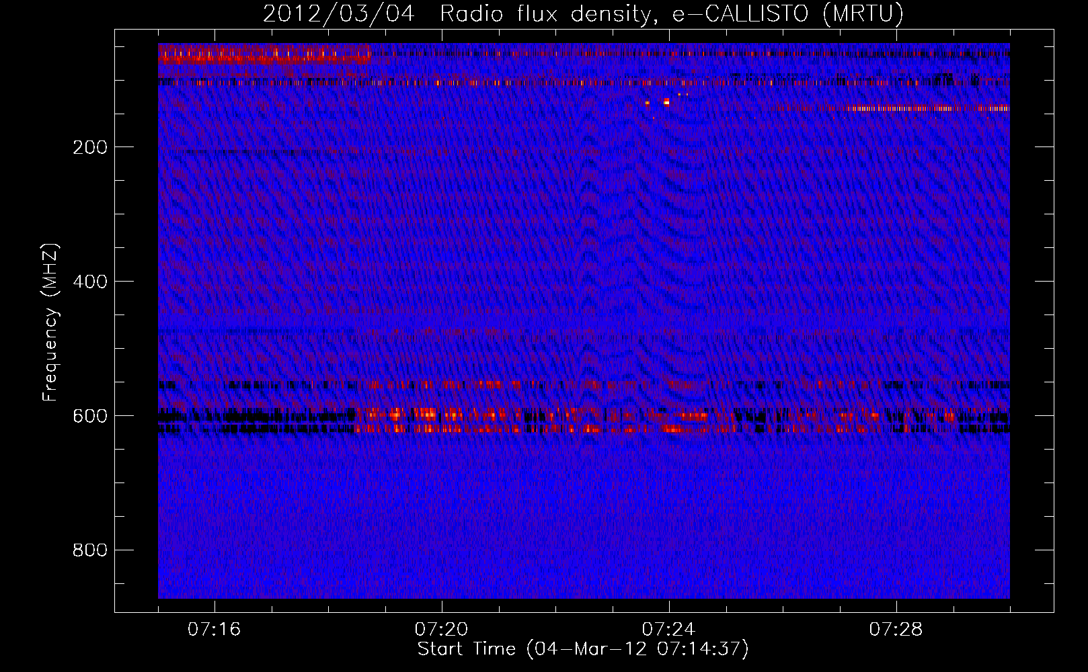
Task: Click the 07:24 time tick label
Action: [668, 629]
